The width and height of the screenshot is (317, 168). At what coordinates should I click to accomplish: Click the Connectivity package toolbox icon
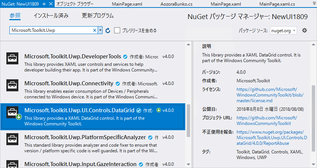[12, 85]
